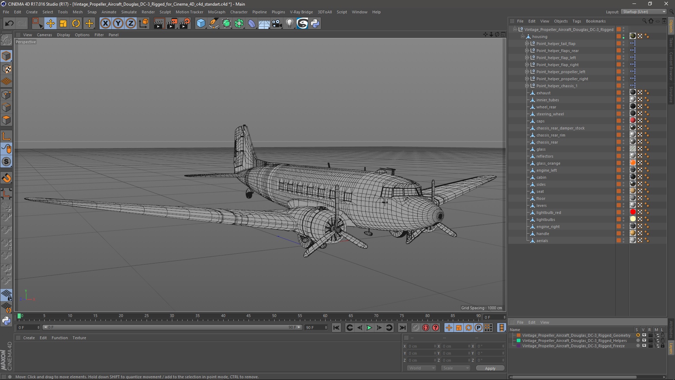Screen dimensions: 675x380
Task: Enable Texture mode in left palette
Action: tap(6, 69)
